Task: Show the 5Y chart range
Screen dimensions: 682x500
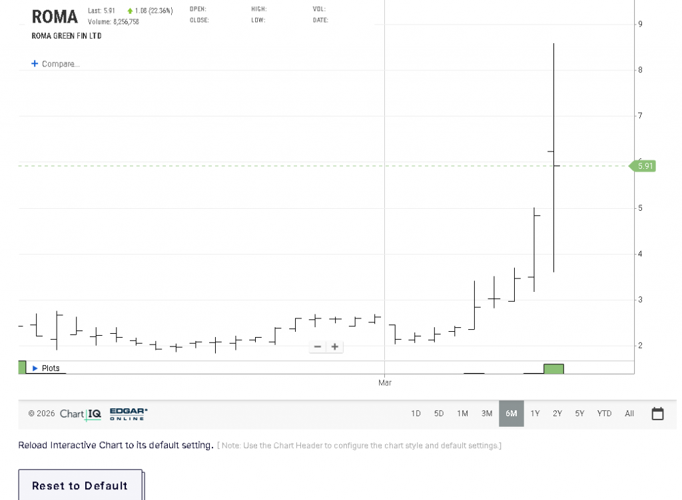Action: [x=579, y=414]
